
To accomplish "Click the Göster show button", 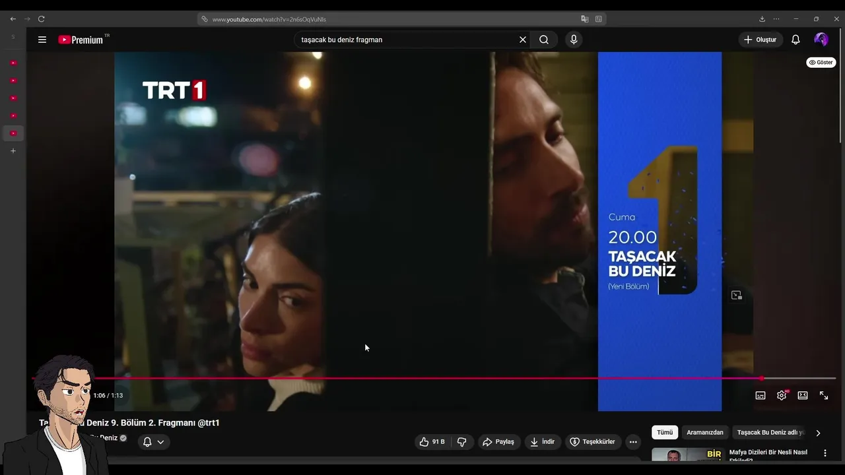I will click(821, 62).
